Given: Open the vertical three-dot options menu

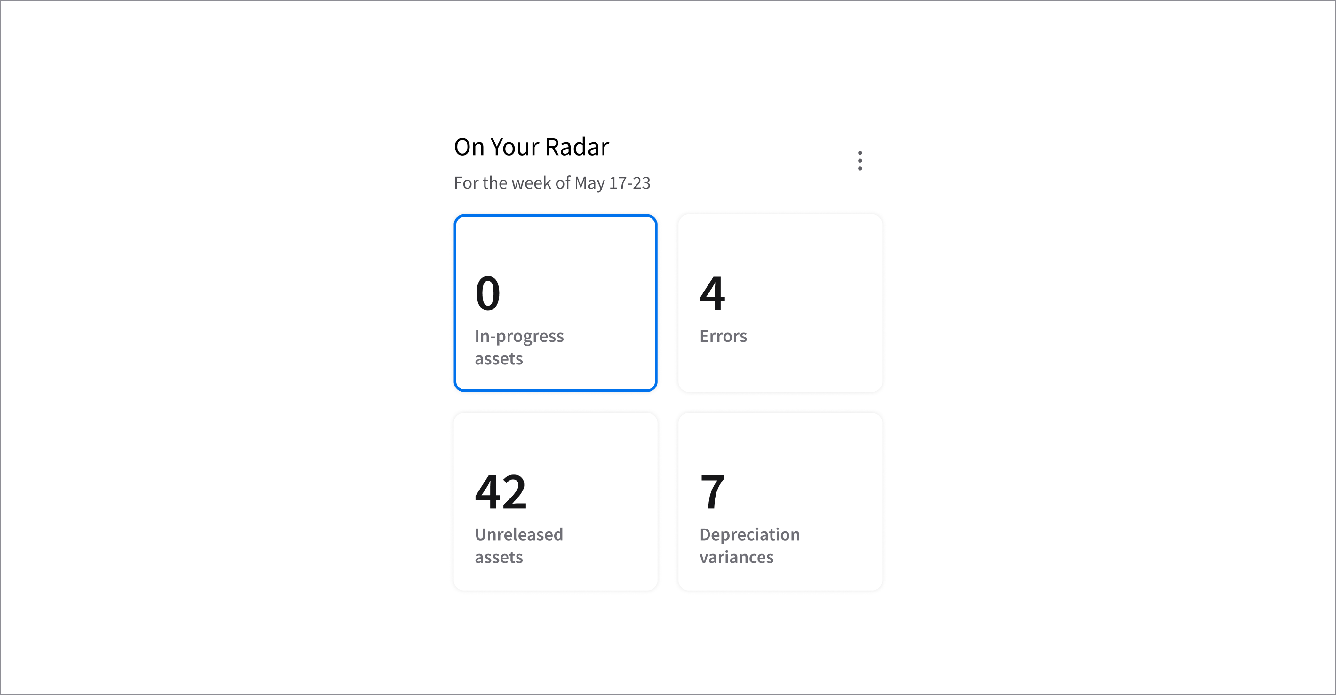Looking at the screenshot, I should tap(860, 161).
